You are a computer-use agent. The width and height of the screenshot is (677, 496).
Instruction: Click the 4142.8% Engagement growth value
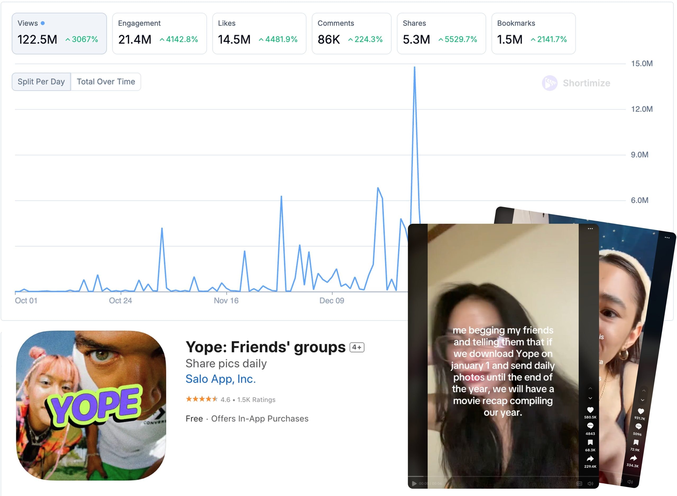pos(179,39)
